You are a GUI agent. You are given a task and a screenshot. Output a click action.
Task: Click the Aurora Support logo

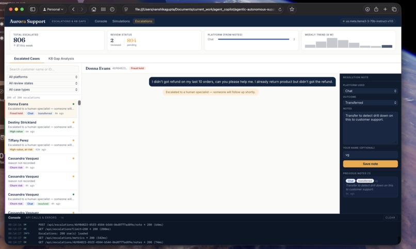pos(27,22)
